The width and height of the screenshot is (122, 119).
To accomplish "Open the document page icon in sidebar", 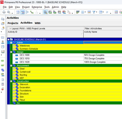I will [x=3, y=80].
